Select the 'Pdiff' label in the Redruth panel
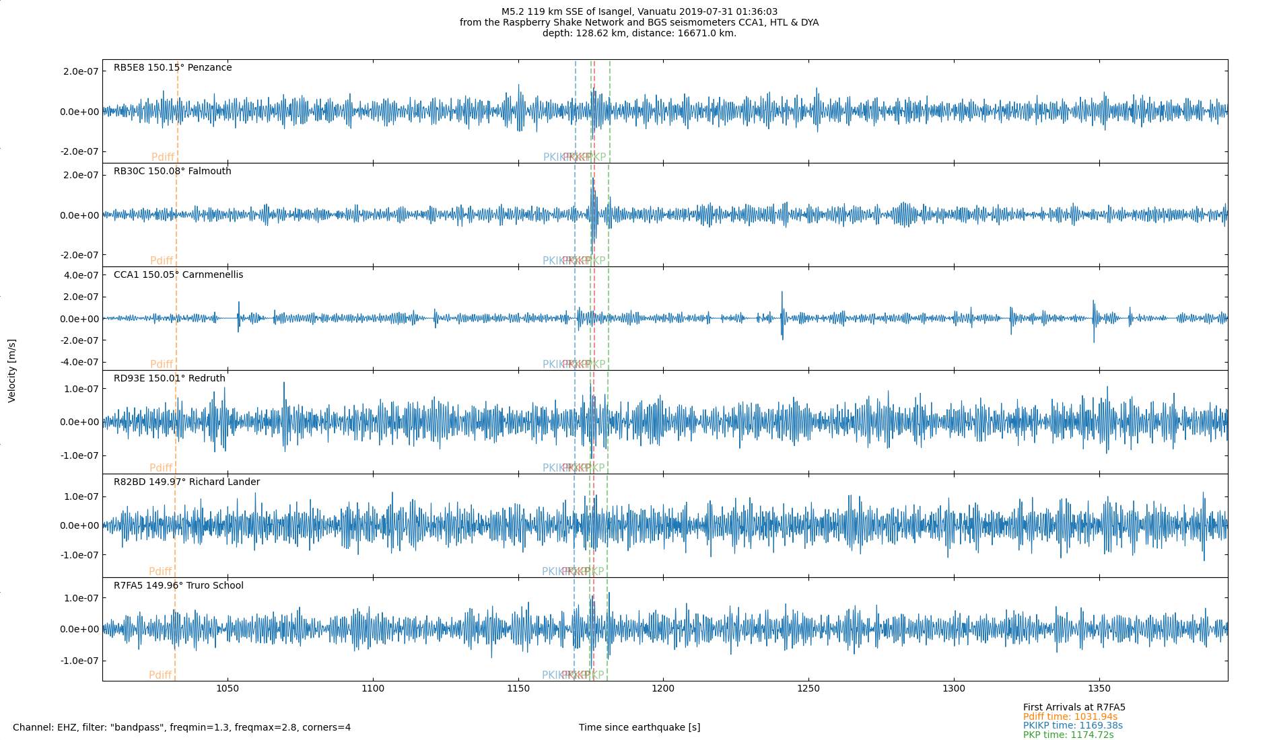This screenshot has height=740, width=1279. [x=161, y=468]
